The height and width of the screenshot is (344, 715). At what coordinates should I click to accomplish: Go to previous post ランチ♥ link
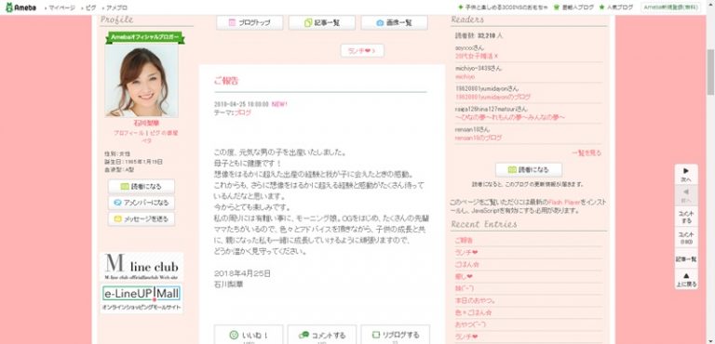point(362,50)
